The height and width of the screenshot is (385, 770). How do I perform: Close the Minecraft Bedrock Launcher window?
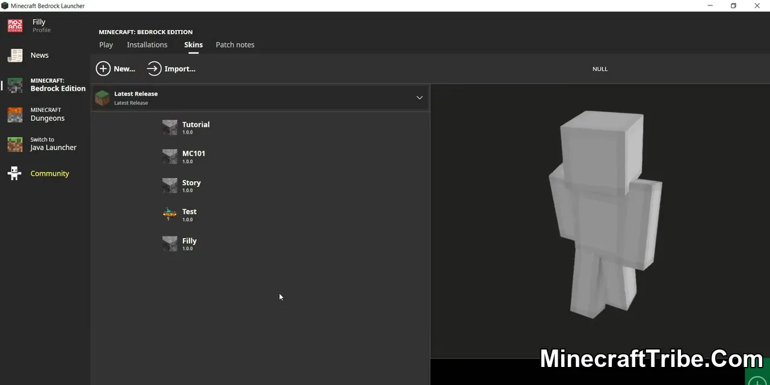(757, 5)
